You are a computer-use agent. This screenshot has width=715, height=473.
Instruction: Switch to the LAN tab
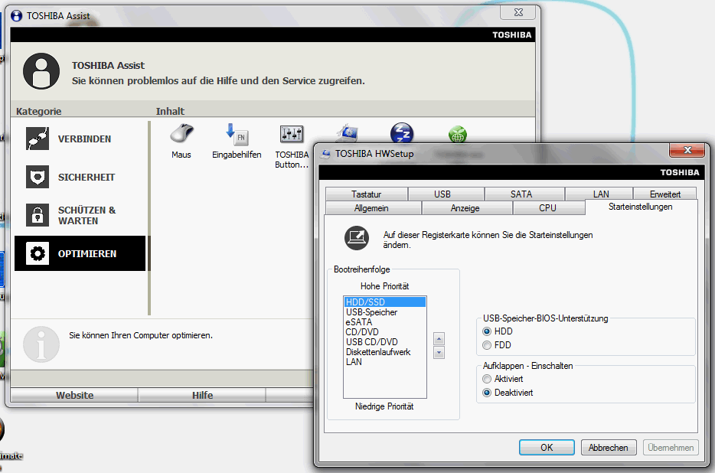click(601, 194)
